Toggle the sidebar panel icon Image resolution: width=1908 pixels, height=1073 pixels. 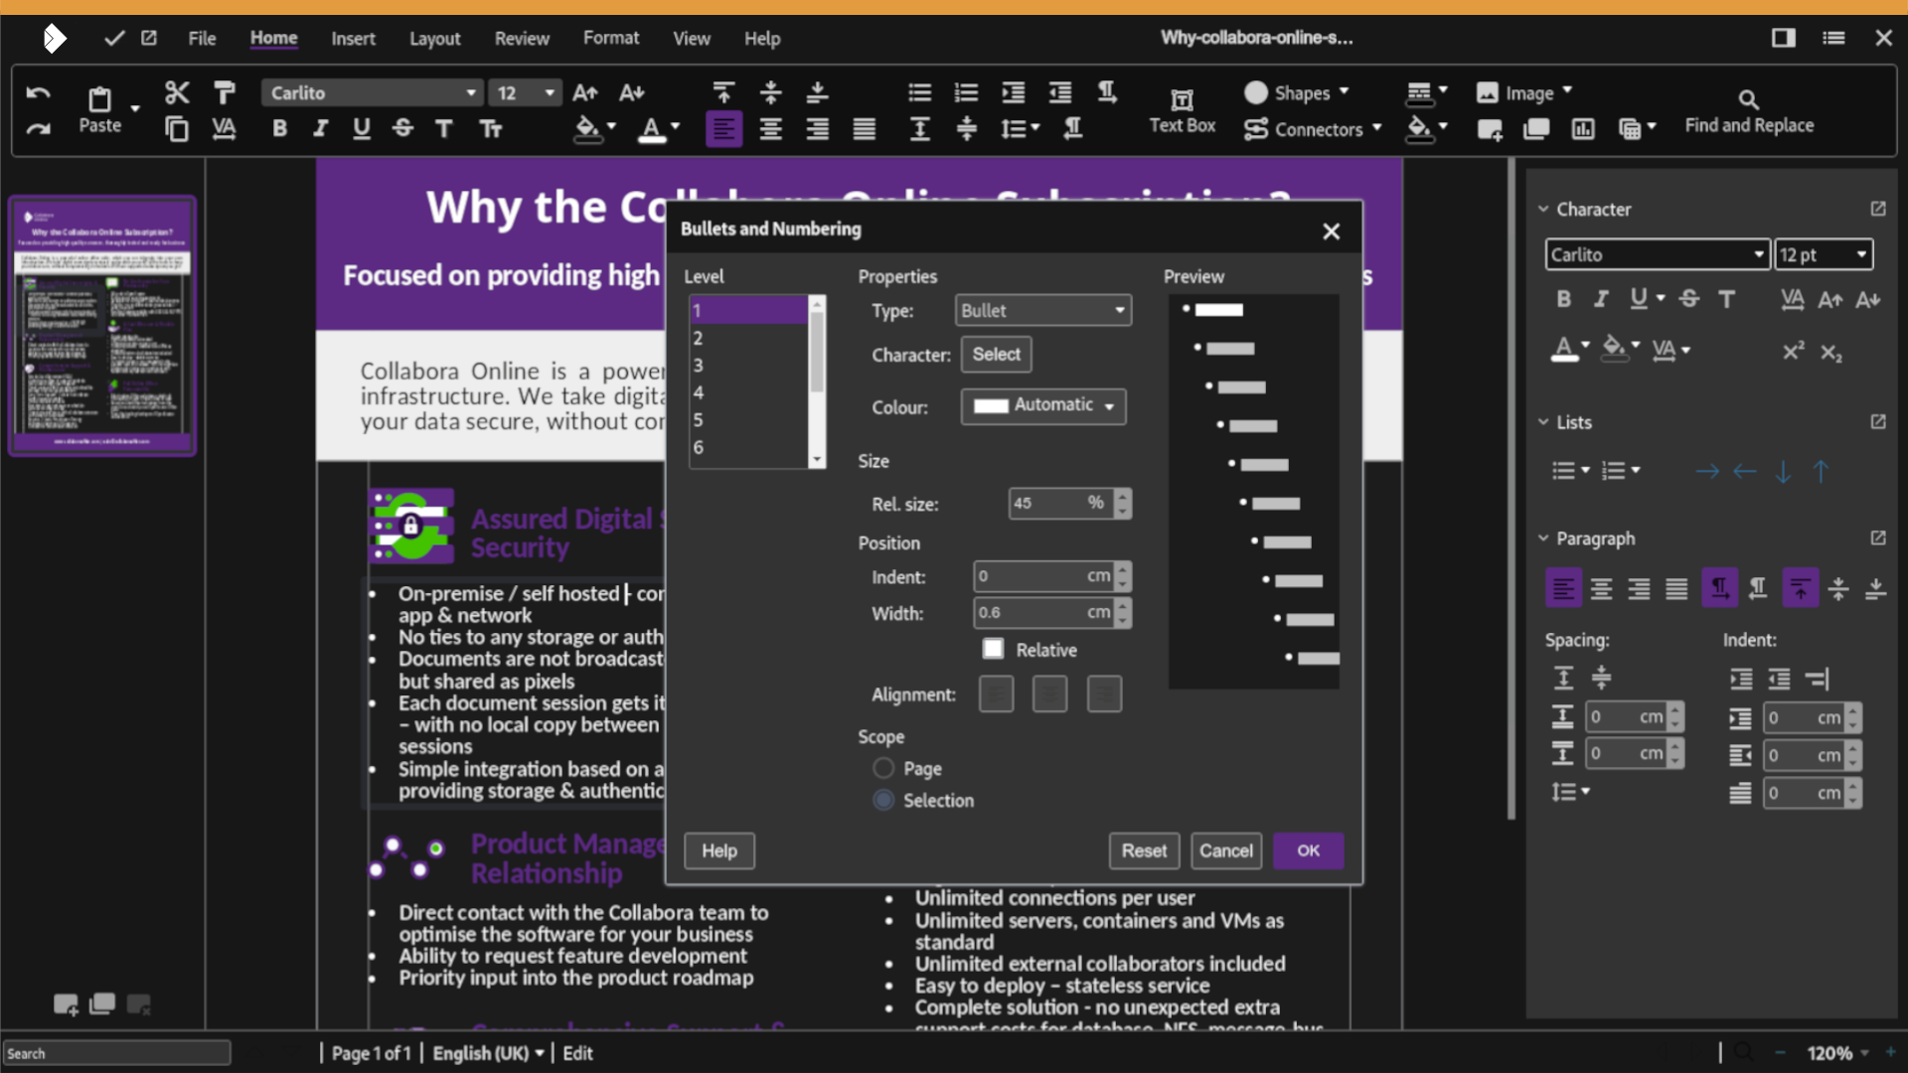[x=1784, y=38]
